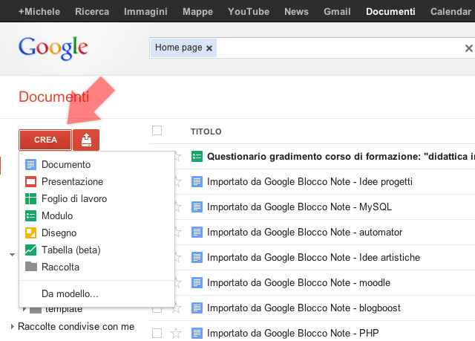Image resolution: width=475 pixels, height=341 pixels.
Task: Select Documento icon in create menu
Action: point(31,164)
